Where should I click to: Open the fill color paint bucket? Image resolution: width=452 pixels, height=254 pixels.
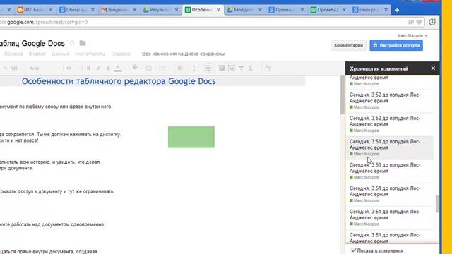(x=135, y=68)
